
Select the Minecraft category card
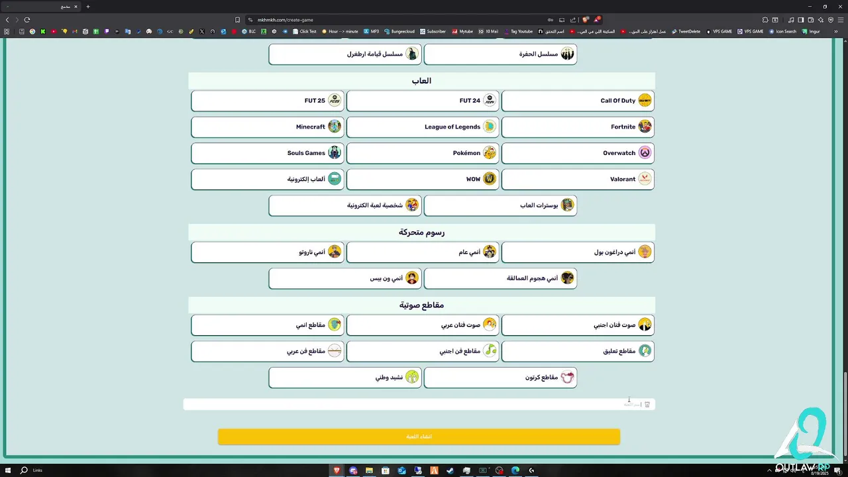(x=268, y=127)
